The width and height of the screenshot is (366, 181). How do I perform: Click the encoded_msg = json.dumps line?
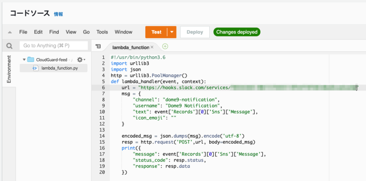click(183, 136)
